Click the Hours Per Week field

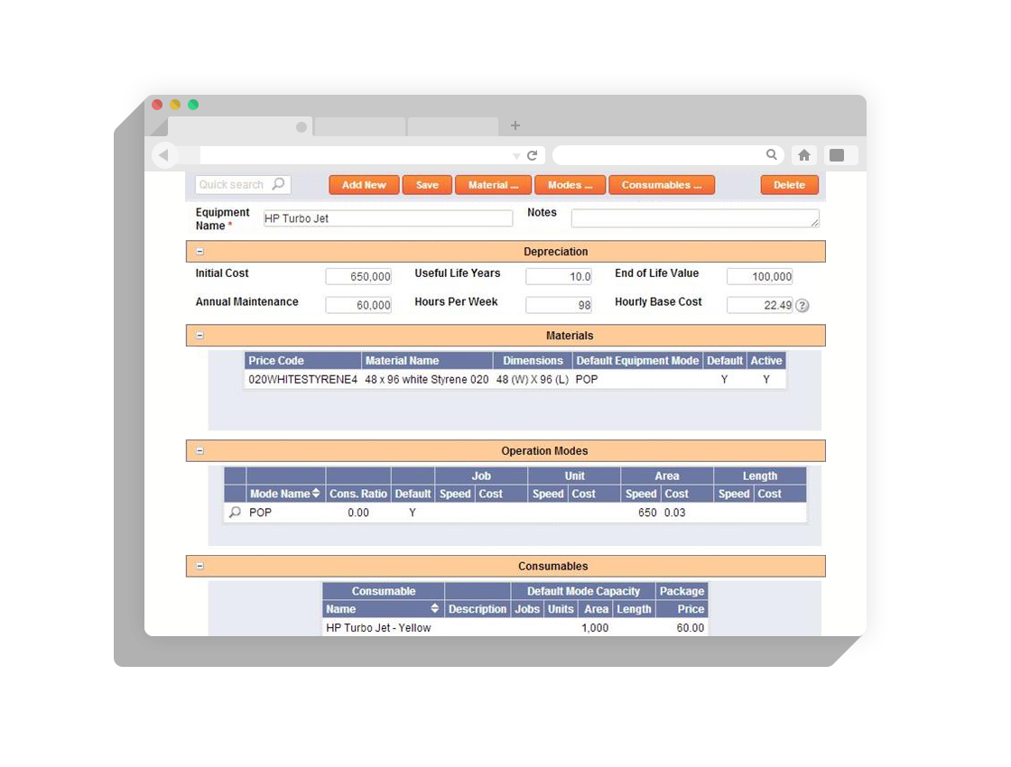(x=559, y=305)
